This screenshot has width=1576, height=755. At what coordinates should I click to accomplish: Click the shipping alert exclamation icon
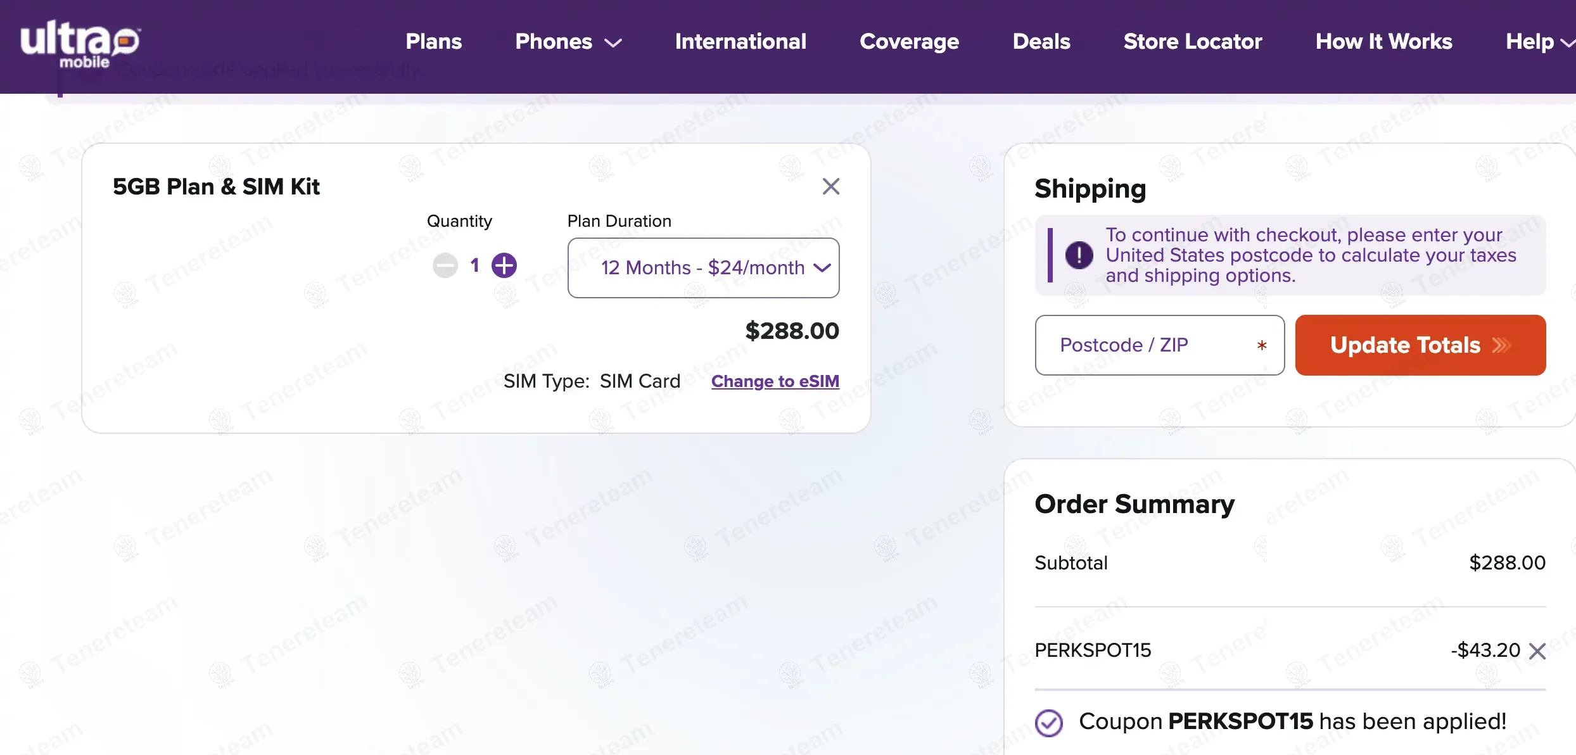point(1079,255)
